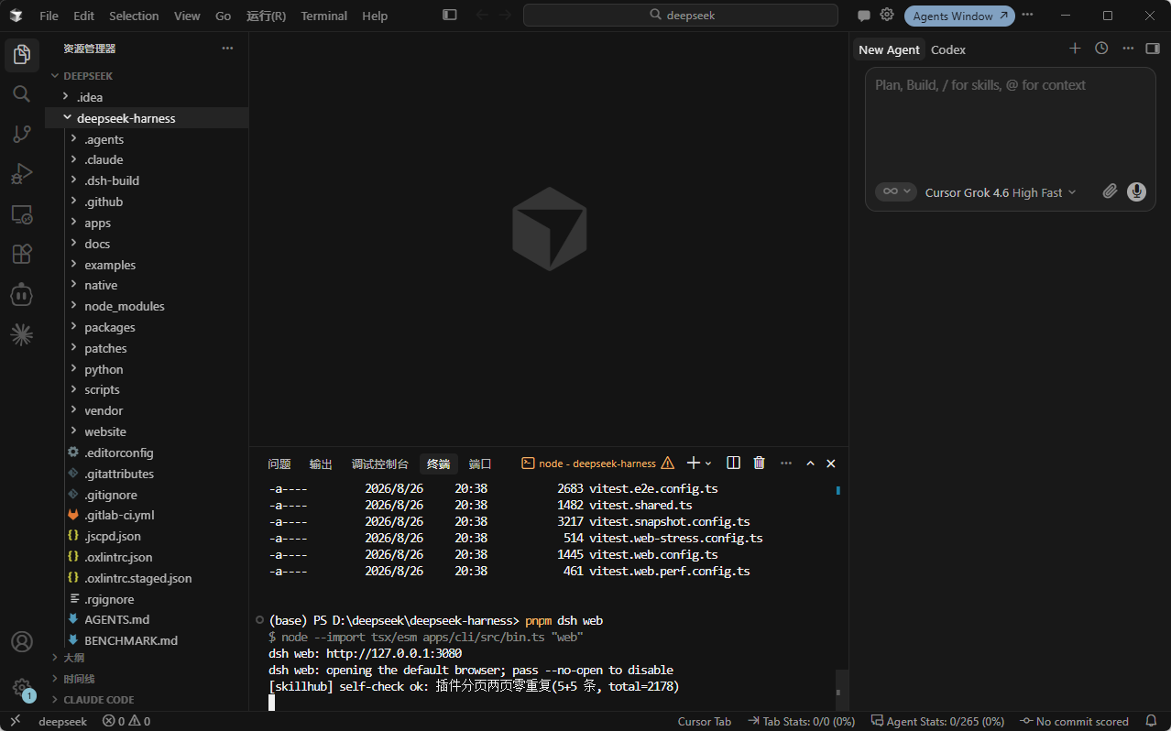Open the Selection menu

point(134,16)
